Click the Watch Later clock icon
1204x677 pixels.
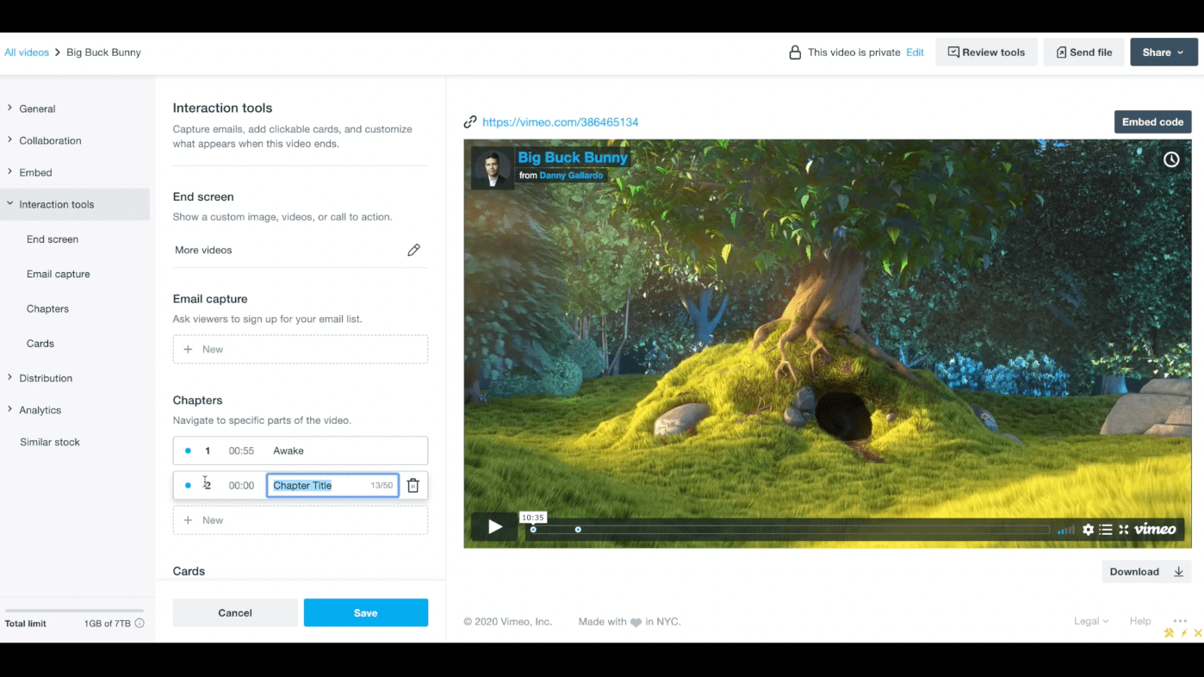coord(1171,159)
